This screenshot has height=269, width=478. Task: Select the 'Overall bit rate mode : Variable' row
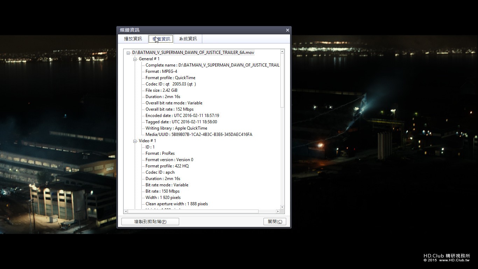(x=174, y=103)
